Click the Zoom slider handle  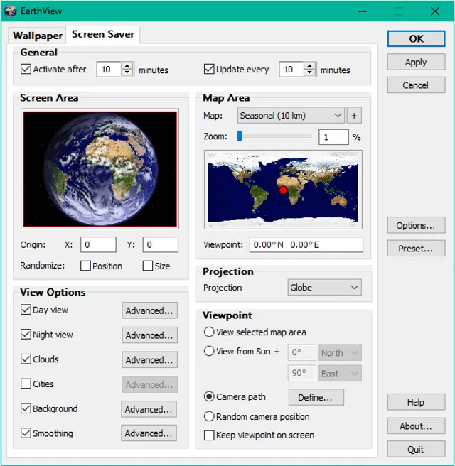click(x=240, y=136)
